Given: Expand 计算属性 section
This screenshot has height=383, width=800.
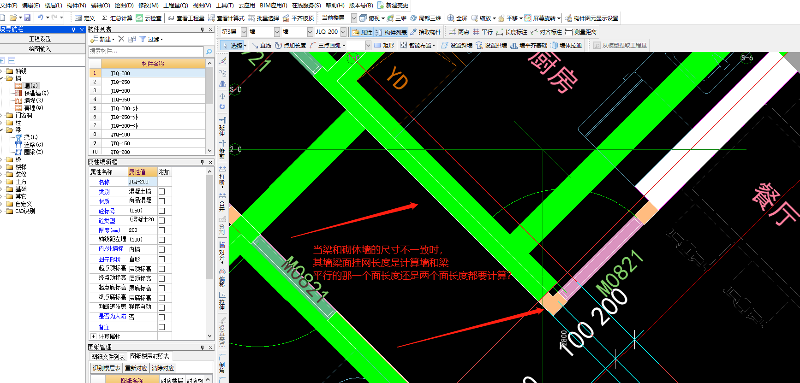Looking at the screenshot, I should coord(93,336).
